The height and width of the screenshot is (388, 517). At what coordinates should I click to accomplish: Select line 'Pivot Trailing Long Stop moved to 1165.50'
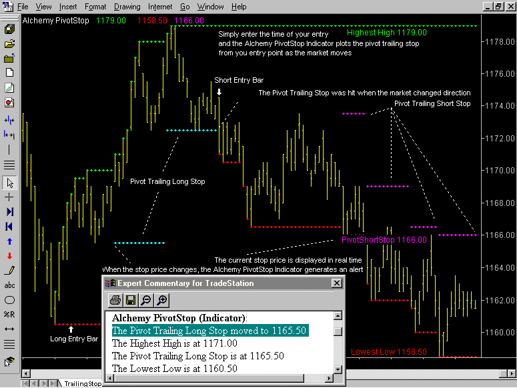210,331
